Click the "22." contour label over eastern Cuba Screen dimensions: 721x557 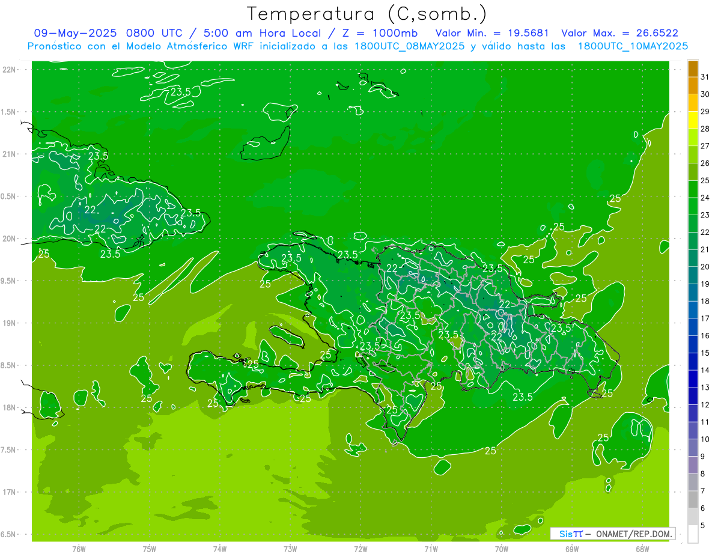pos(92,210)
